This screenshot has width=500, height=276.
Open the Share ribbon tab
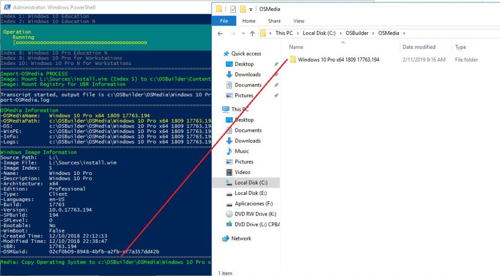coord(274,21)
